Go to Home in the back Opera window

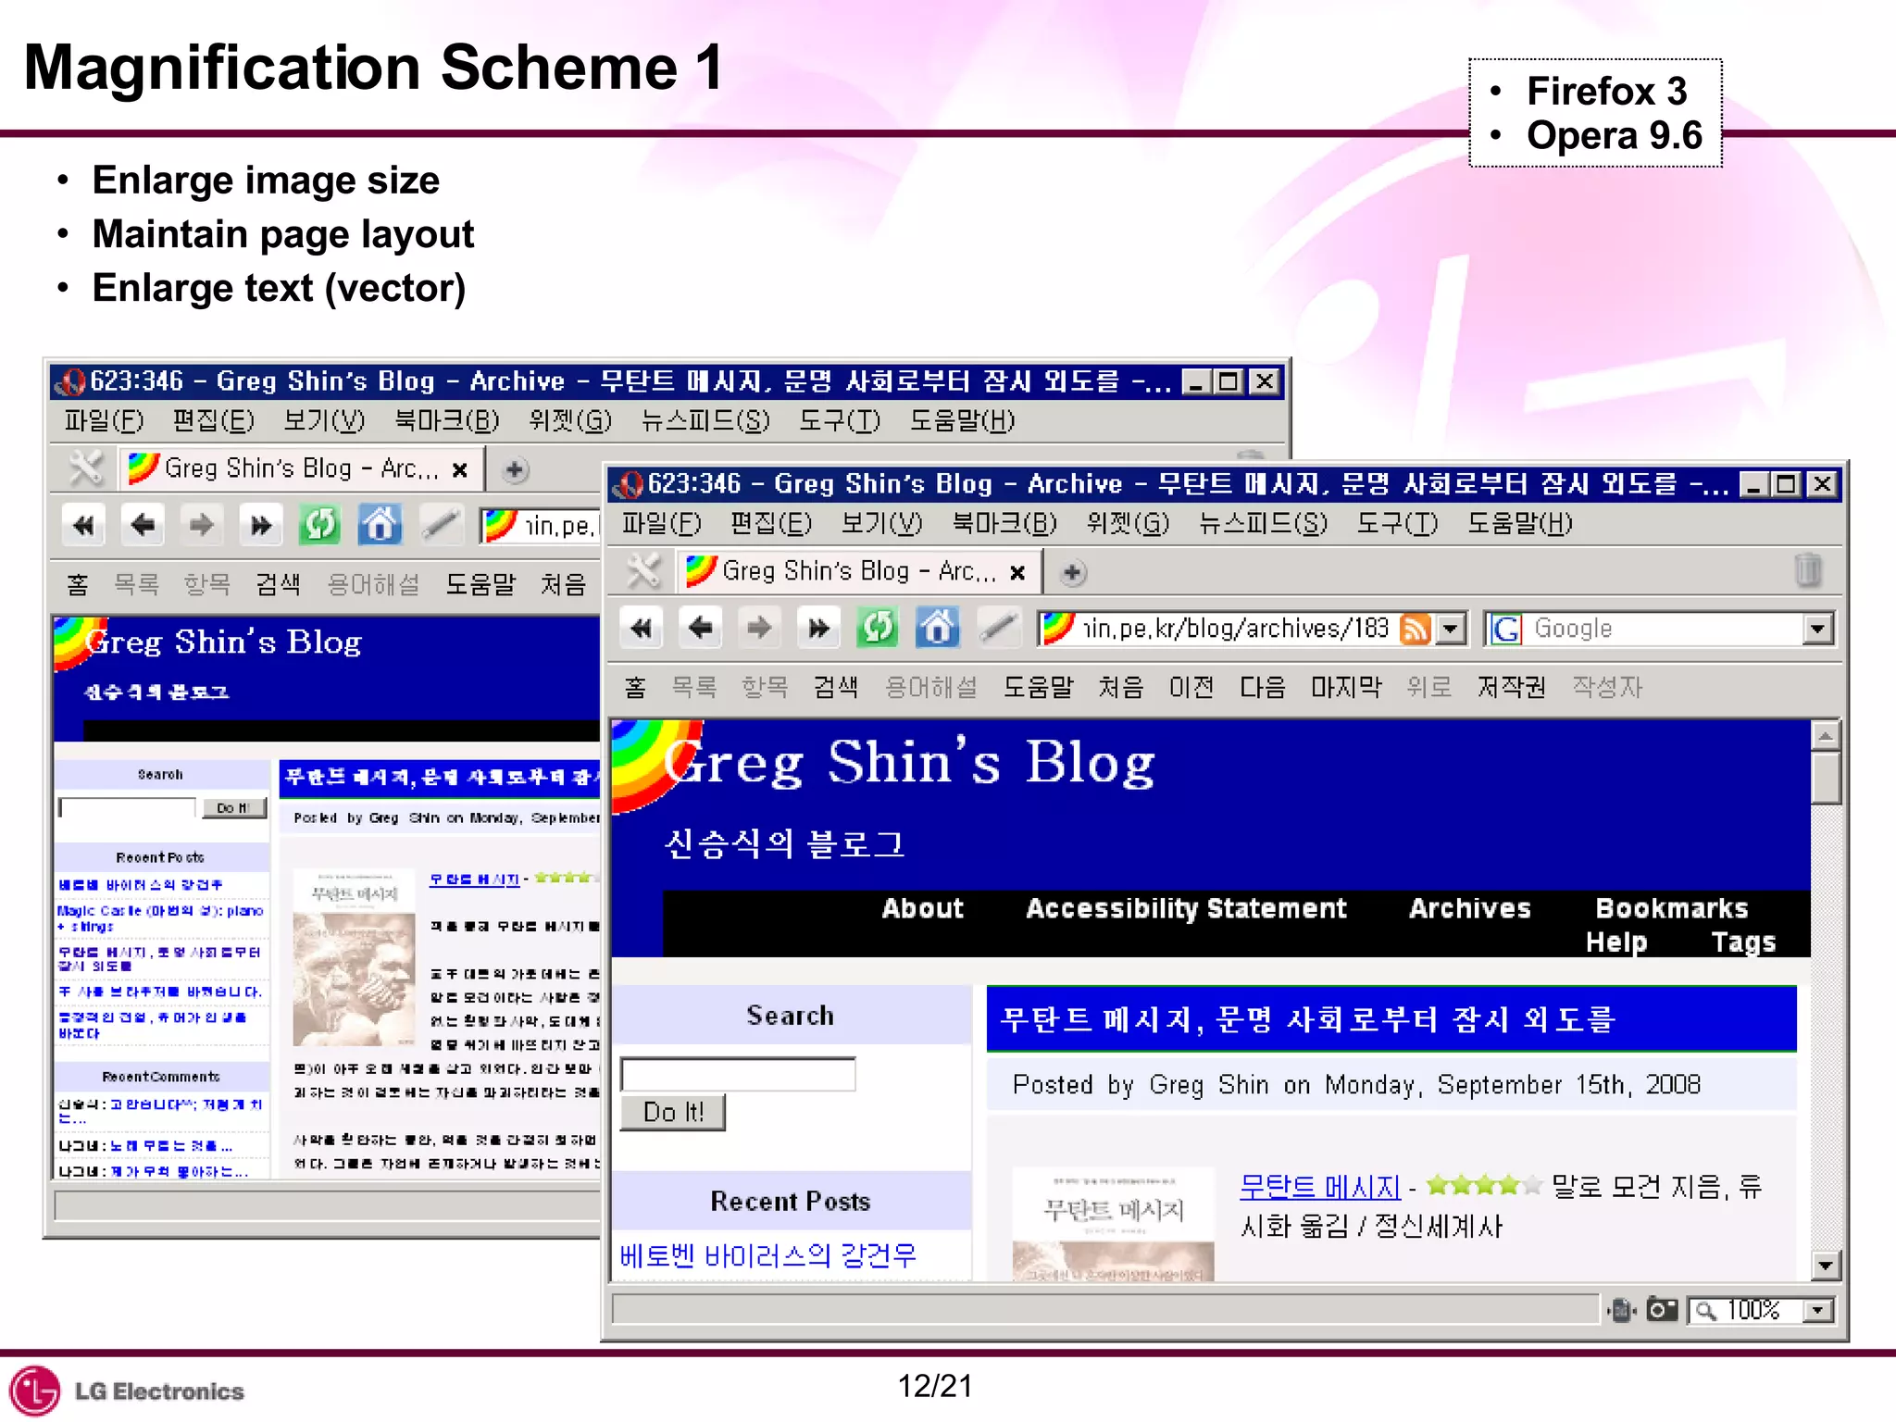[x=380, y=526]
